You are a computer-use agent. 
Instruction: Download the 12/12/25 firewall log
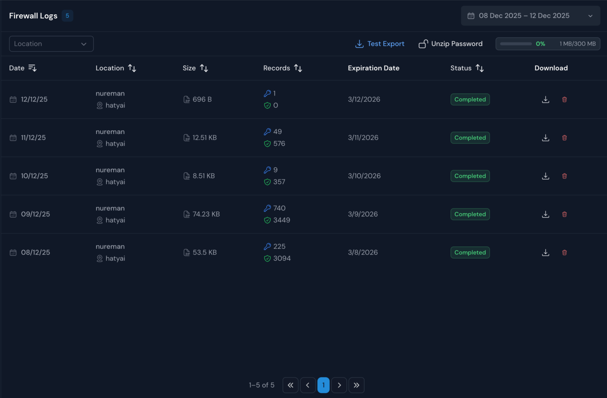click(x=545, y=99)
